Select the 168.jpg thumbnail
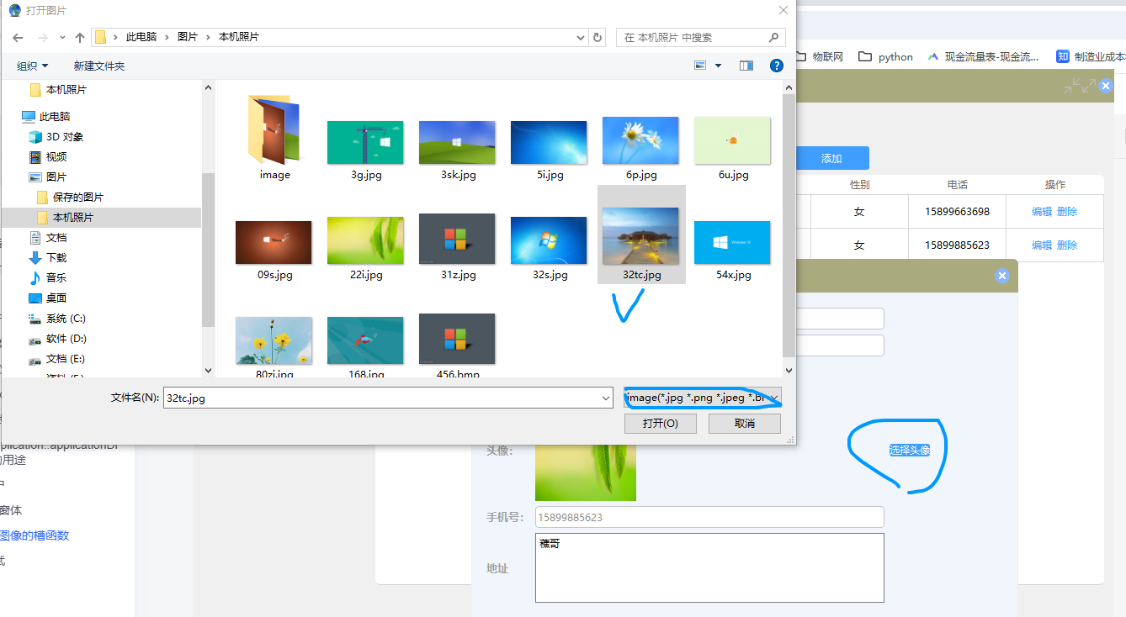The height and width of the screenshot is (617, 1126). [x=365, y=340]
